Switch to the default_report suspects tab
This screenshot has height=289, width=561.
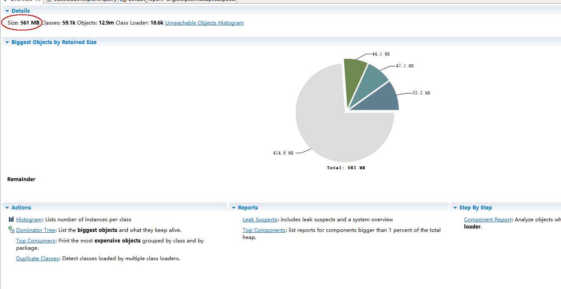point(178,1)
